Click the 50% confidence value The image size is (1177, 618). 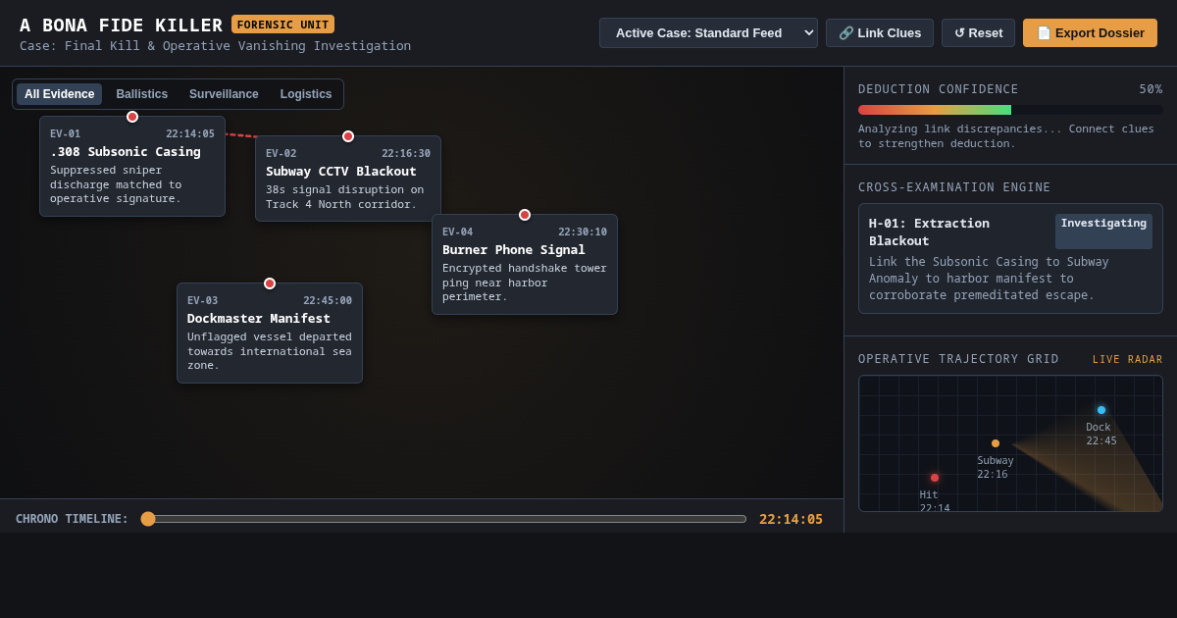1151,89
